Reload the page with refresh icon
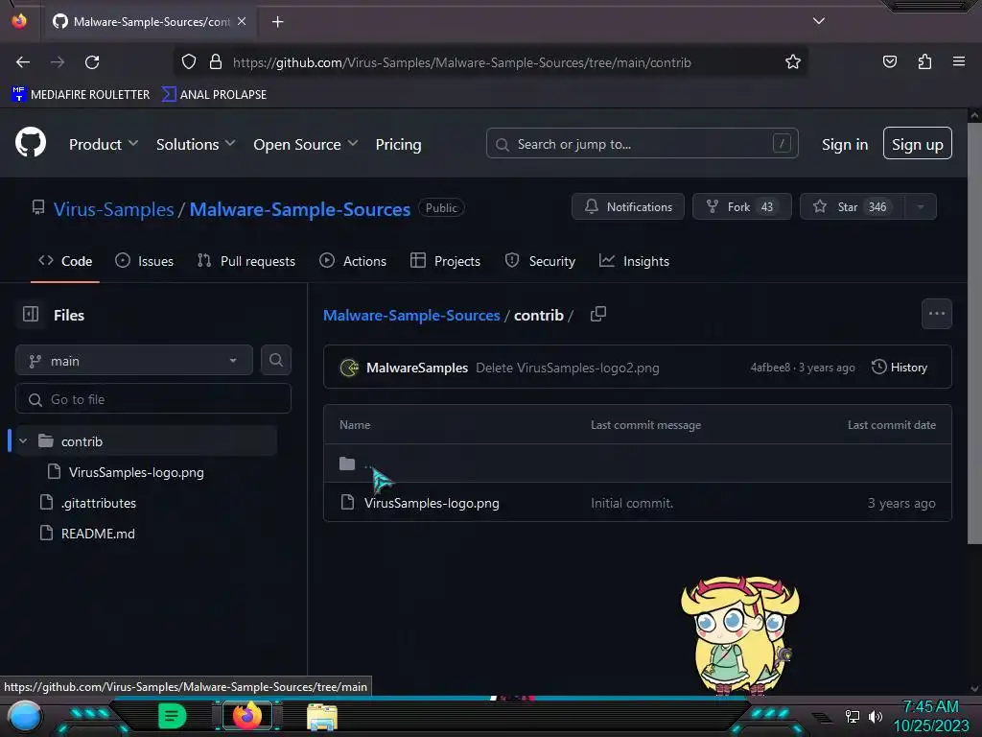 point(92,62)
